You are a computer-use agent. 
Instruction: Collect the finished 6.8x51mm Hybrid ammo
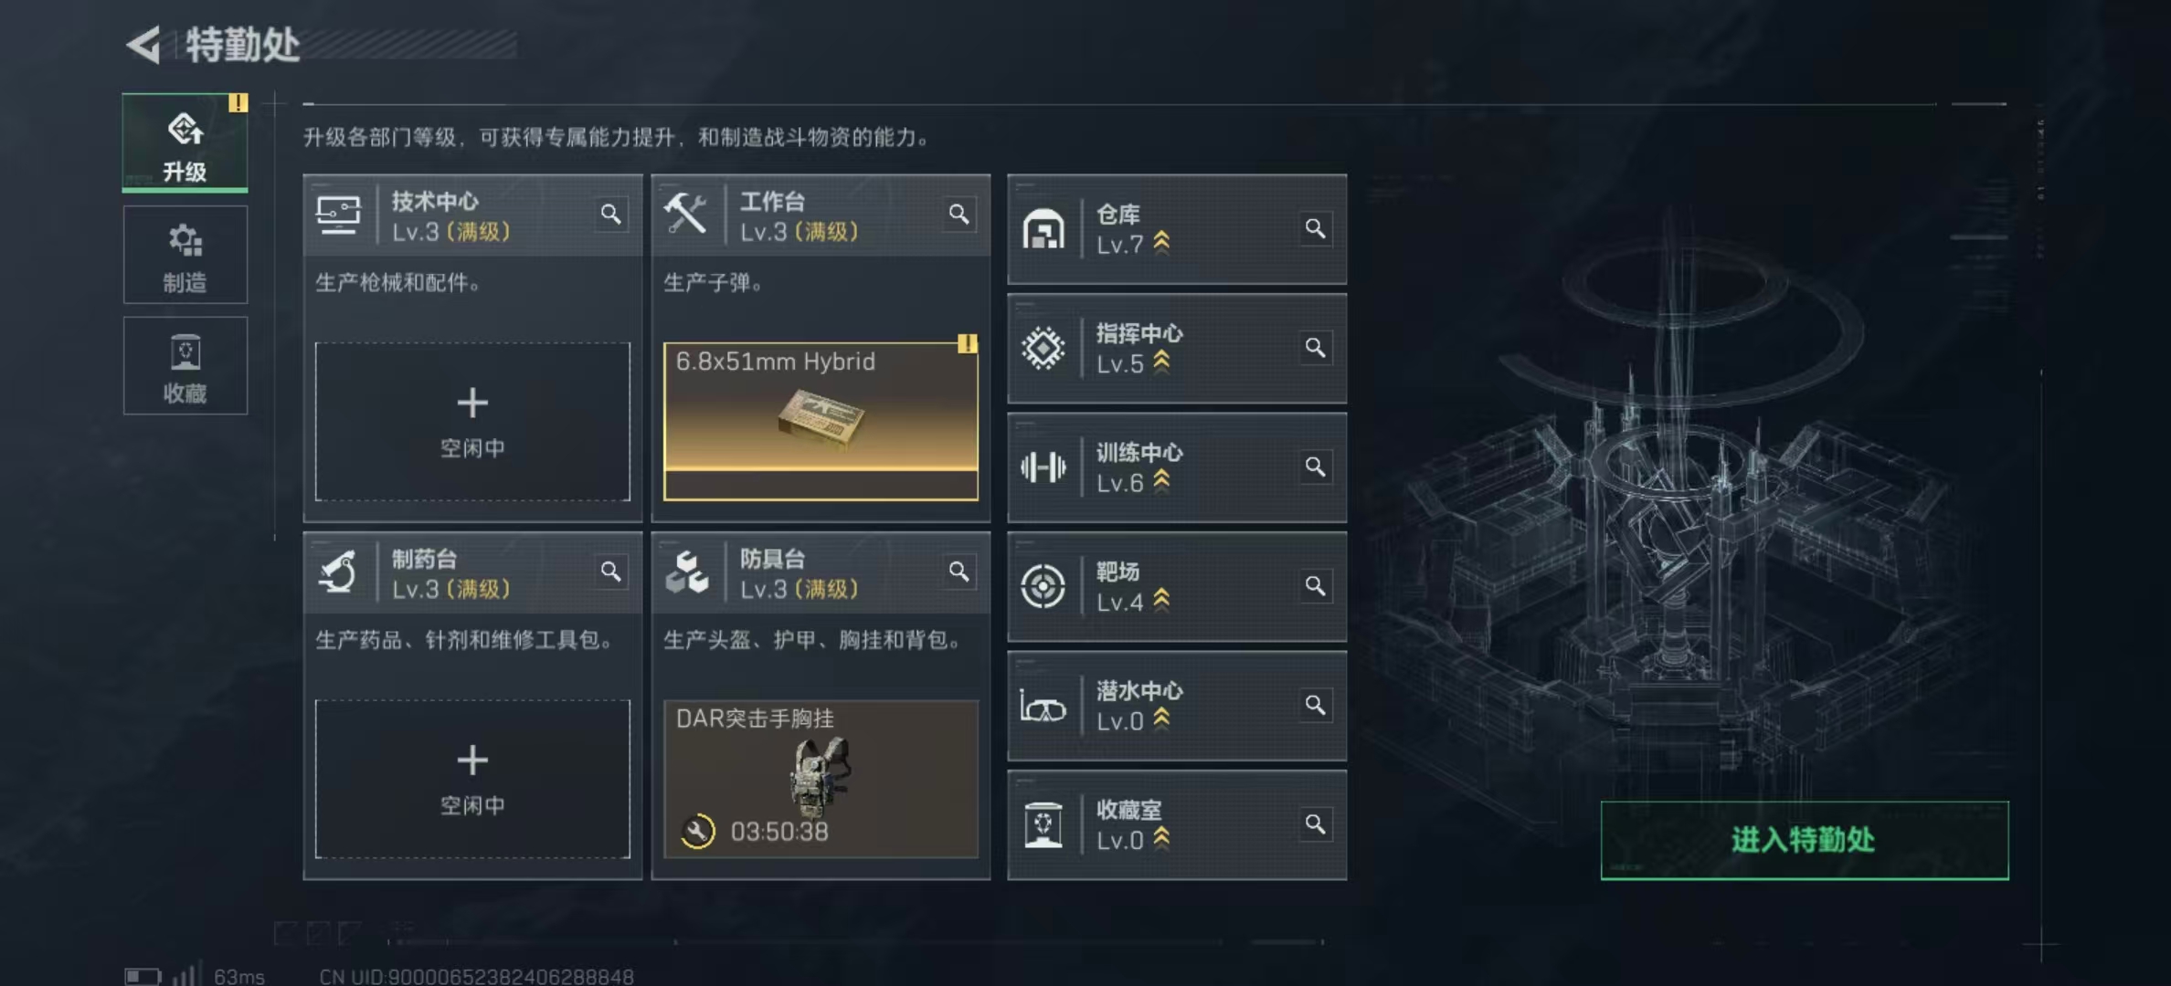click(821, 422)
